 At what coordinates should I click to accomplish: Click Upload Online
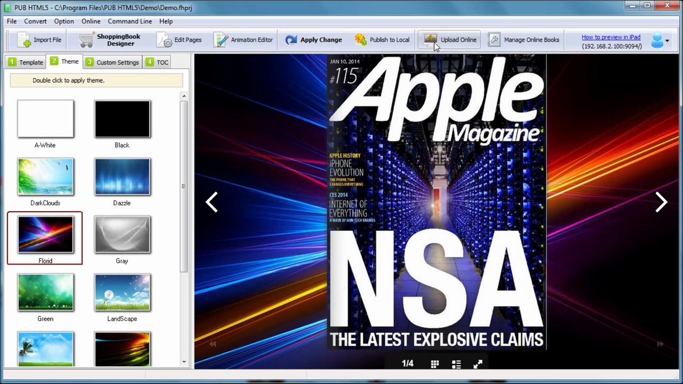tap(450, 40)
